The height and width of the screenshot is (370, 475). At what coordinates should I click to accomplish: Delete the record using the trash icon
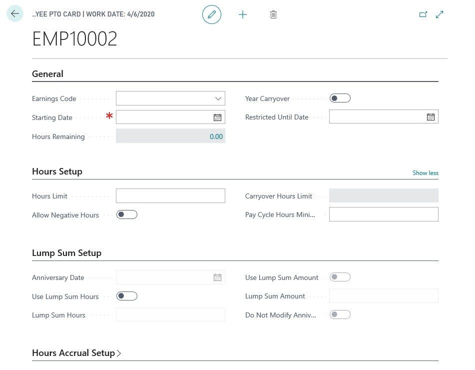tap(273, 14)
